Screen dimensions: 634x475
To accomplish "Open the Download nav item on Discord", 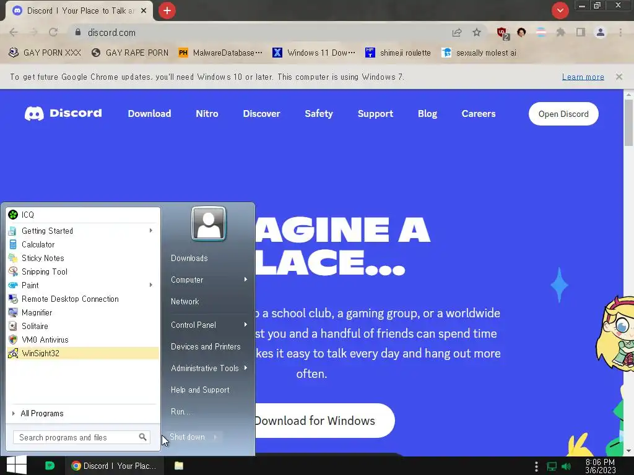I will [x=149, y=114].
